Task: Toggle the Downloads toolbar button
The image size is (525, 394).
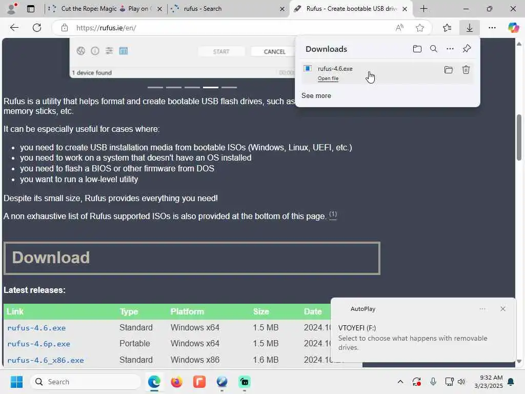Action: [470, 28]
